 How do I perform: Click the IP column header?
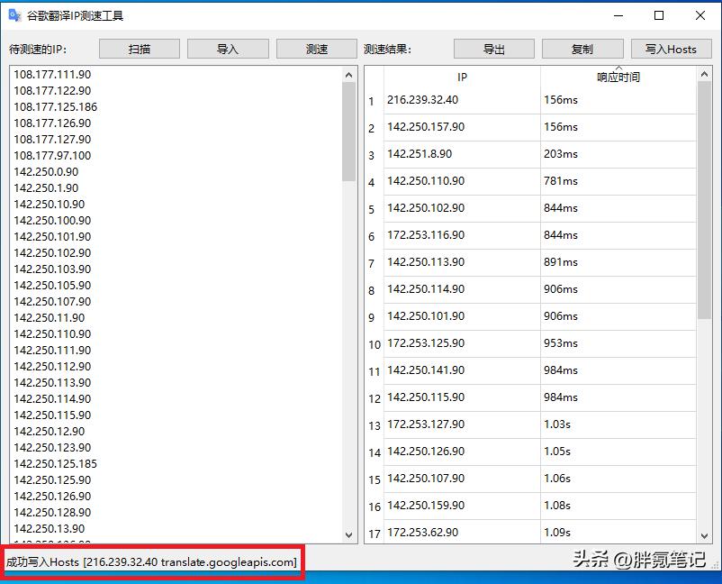click(x=462, y=78)
